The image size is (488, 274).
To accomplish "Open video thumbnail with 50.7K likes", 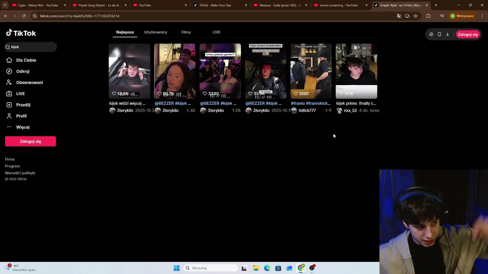I will pyautogui.click(x=175, y=71).
